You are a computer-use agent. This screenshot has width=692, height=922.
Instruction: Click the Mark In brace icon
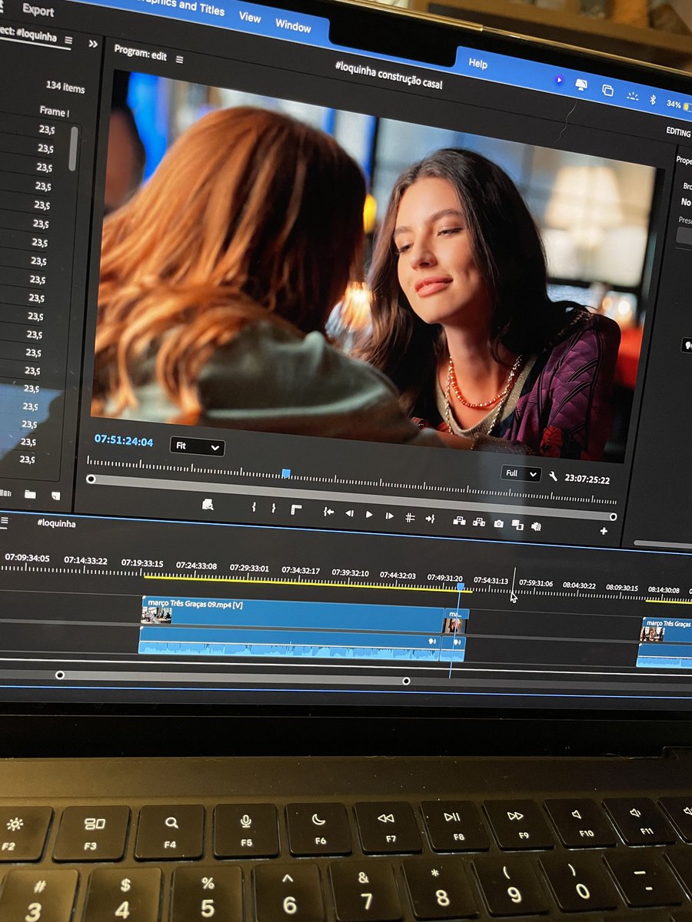coord(254,508)
